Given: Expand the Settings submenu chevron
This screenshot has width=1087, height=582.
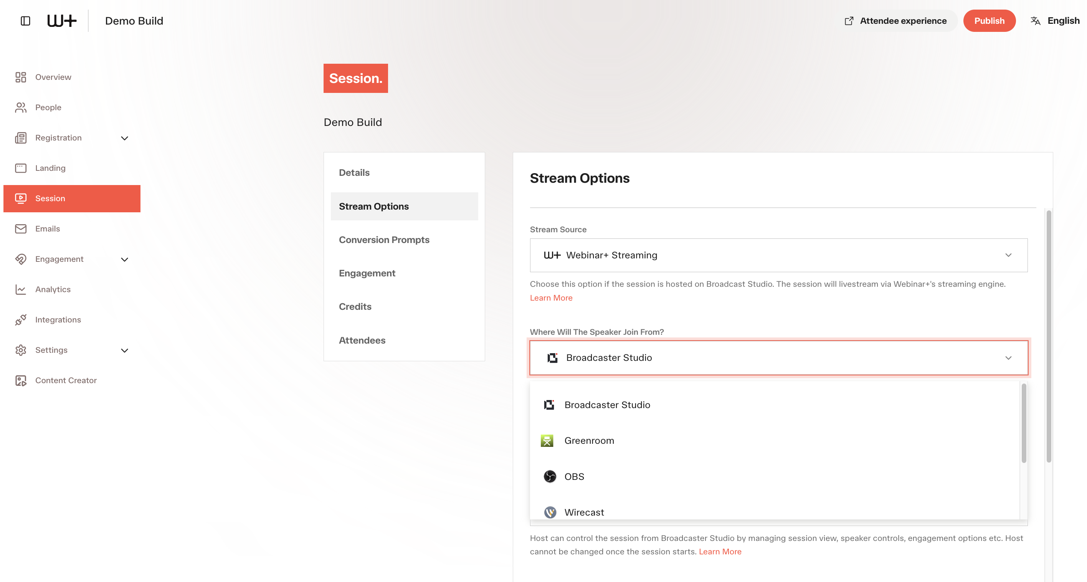Looking at the screenshot, I should tap(124, 351).
